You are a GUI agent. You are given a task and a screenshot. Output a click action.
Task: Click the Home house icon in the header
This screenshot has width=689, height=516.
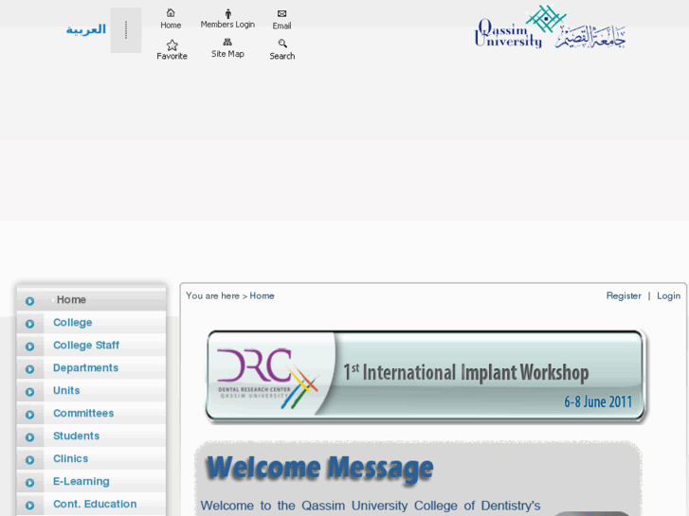click(171, 12)
